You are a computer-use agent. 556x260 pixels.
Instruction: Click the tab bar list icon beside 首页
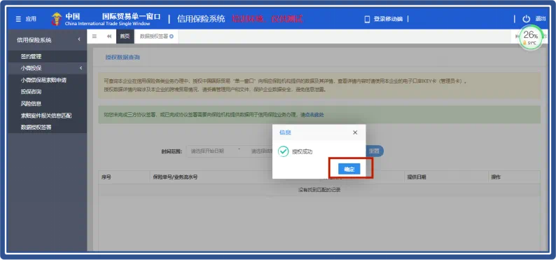(x=95, y=36)
